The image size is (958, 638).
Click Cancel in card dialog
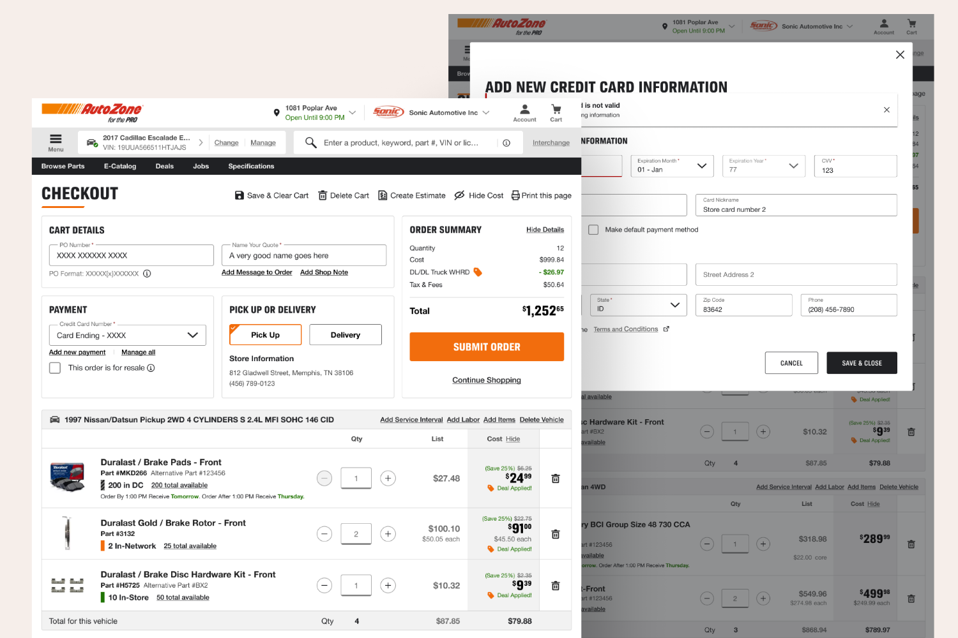(x=791, y=363)
